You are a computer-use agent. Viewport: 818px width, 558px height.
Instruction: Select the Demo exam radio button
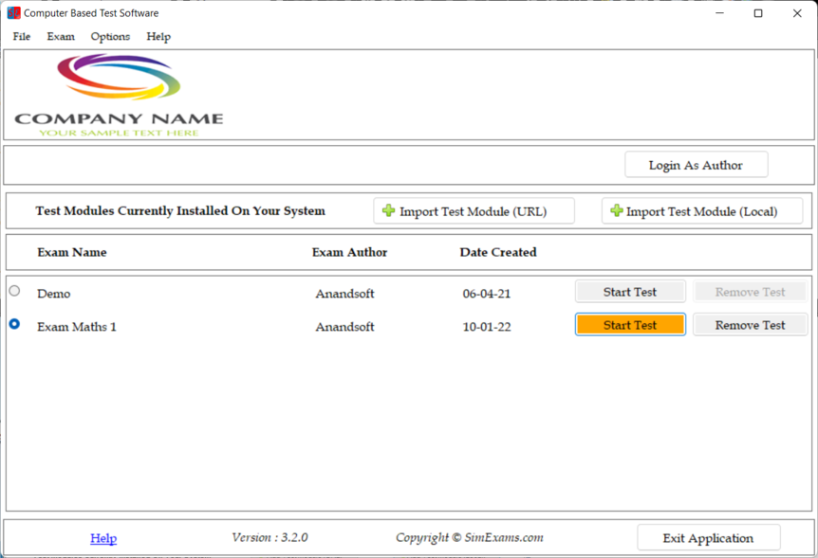coord(14,291)
